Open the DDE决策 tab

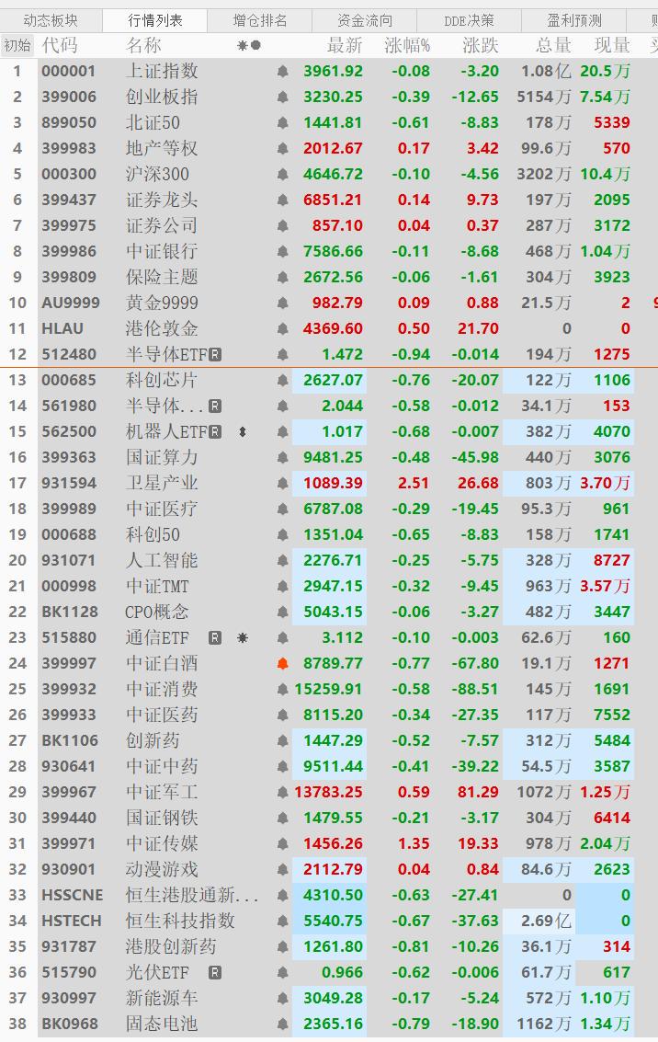[x=469, y=20]
